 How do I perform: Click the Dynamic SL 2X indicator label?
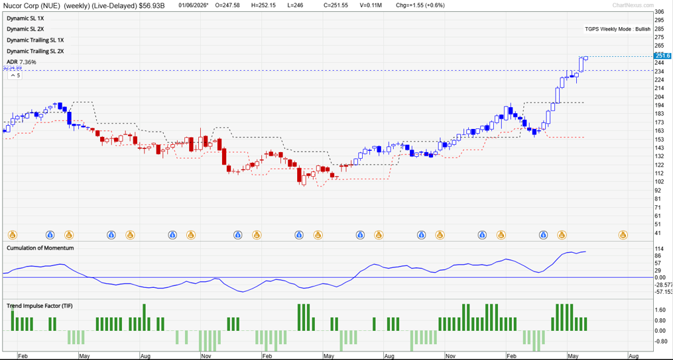pos(25,29)
